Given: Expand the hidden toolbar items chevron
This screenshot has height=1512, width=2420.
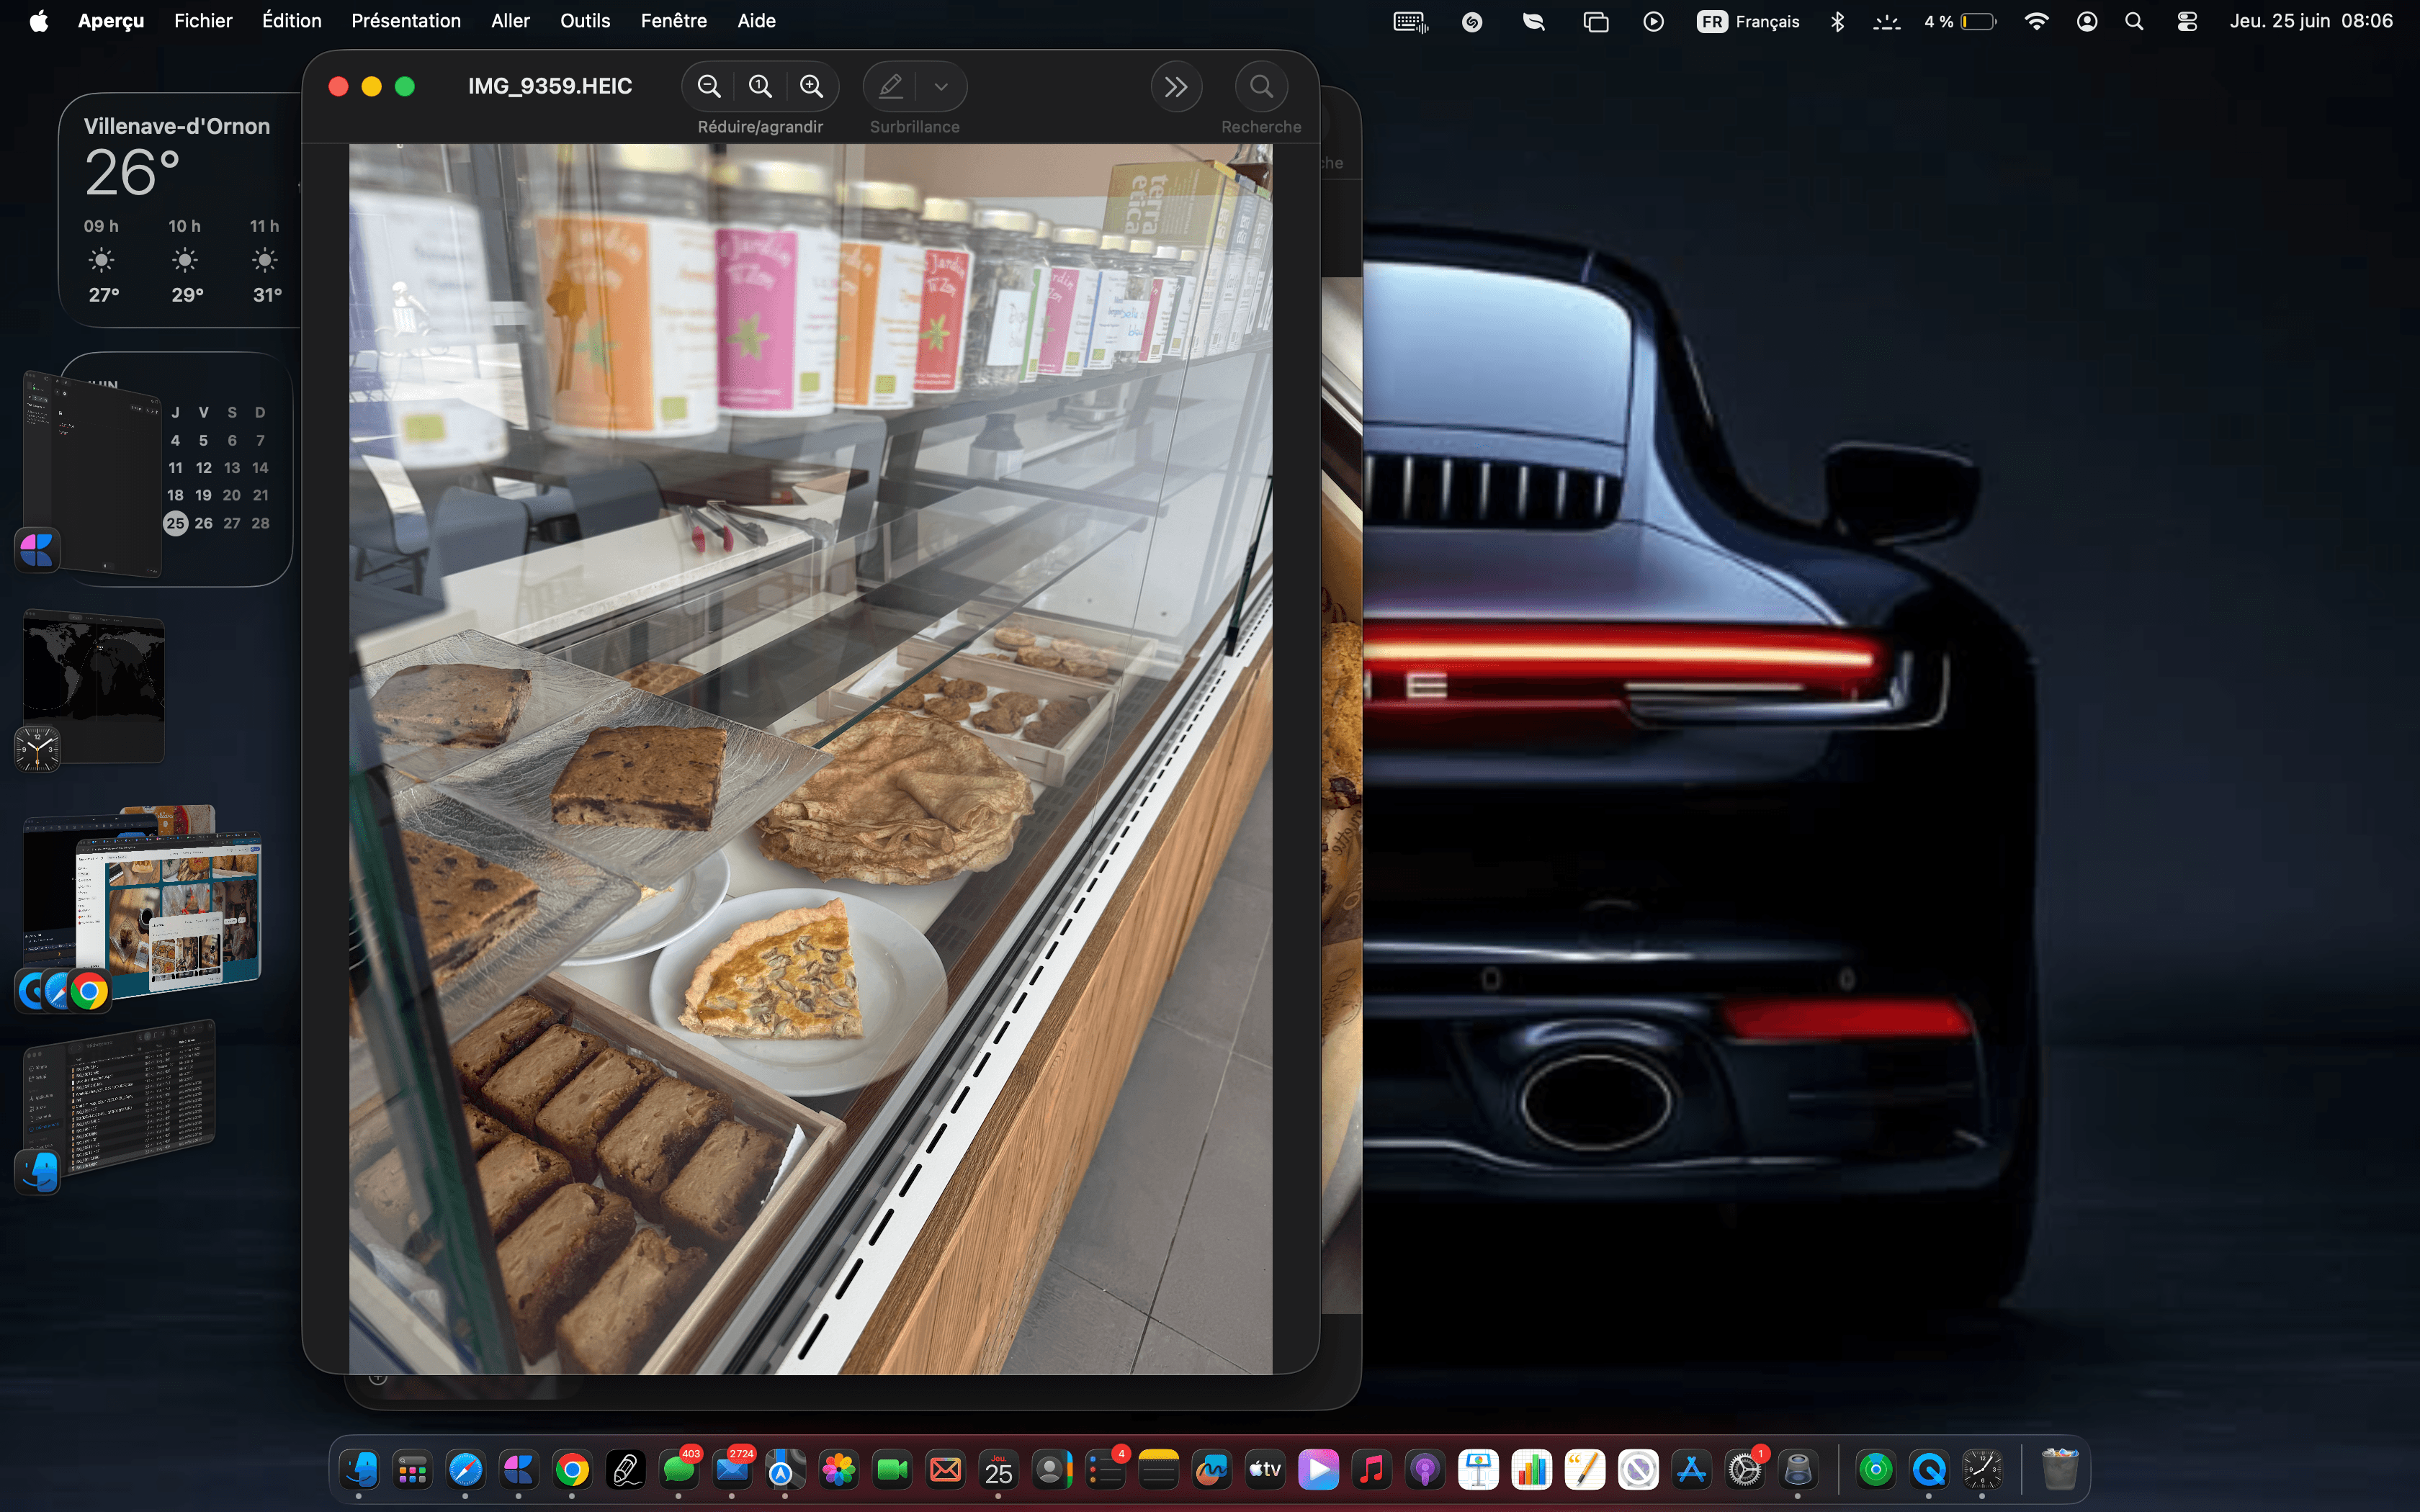Looking at the screenshot, I should click(x=1176, y=86).
